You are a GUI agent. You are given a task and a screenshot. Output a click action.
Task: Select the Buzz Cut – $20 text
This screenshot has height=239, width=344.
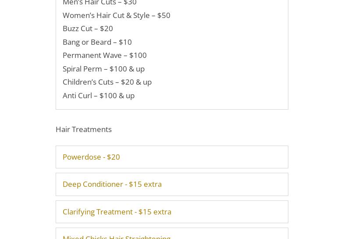(x=88, y=29)
